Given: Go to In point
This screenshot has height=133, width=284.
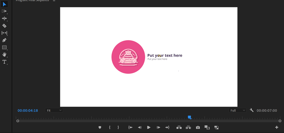Looking at the screenshot, I should 130,127.
